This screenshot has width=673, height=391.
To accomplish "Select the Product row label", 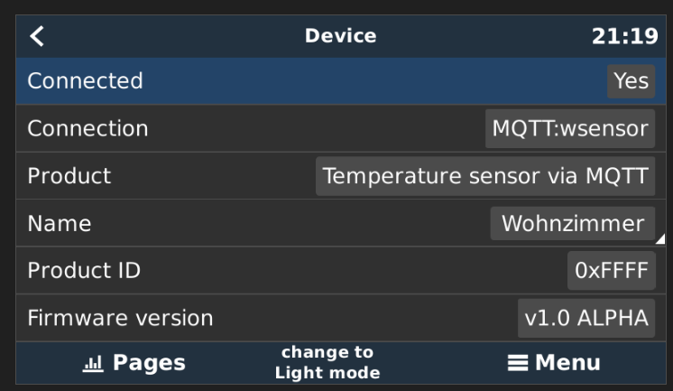I will pos(69,176).
